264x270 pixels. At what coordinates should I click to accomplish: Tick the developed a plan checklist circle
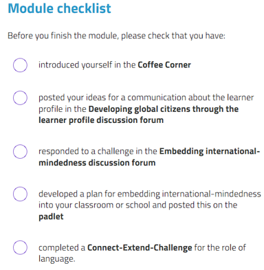[20, 194]
